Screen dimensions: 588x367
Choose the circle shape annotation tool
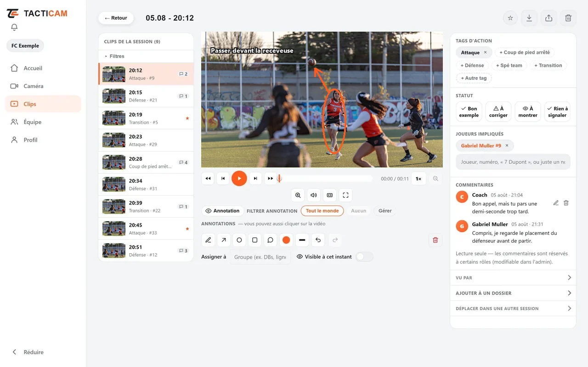pyautogui.click(x=239, y=240)
